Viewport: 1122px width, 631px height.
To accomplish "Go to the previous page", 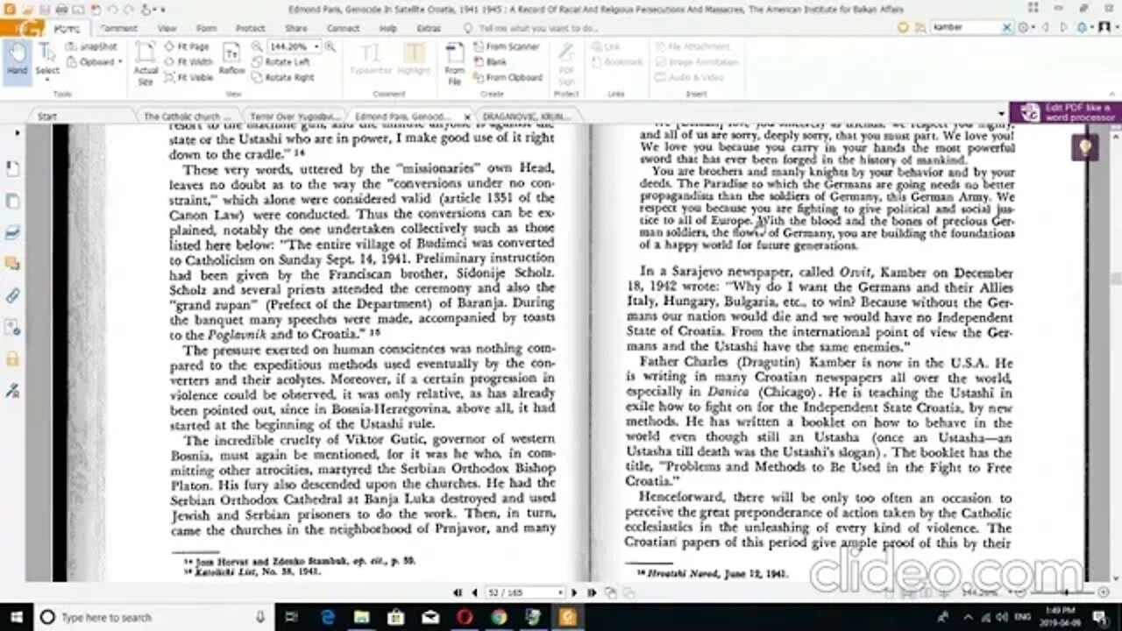I will click(x=474, y=592).
